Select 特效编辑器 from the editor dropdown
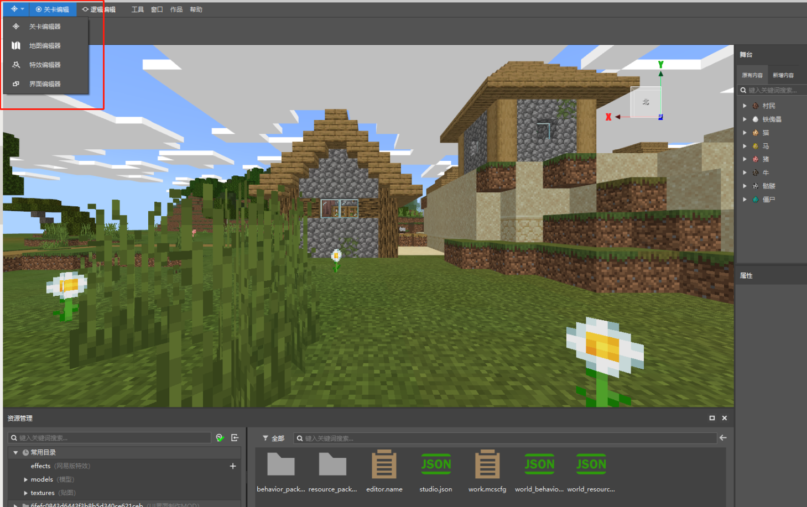The width and height of the screenshot is (807, 507). [45, 65]
